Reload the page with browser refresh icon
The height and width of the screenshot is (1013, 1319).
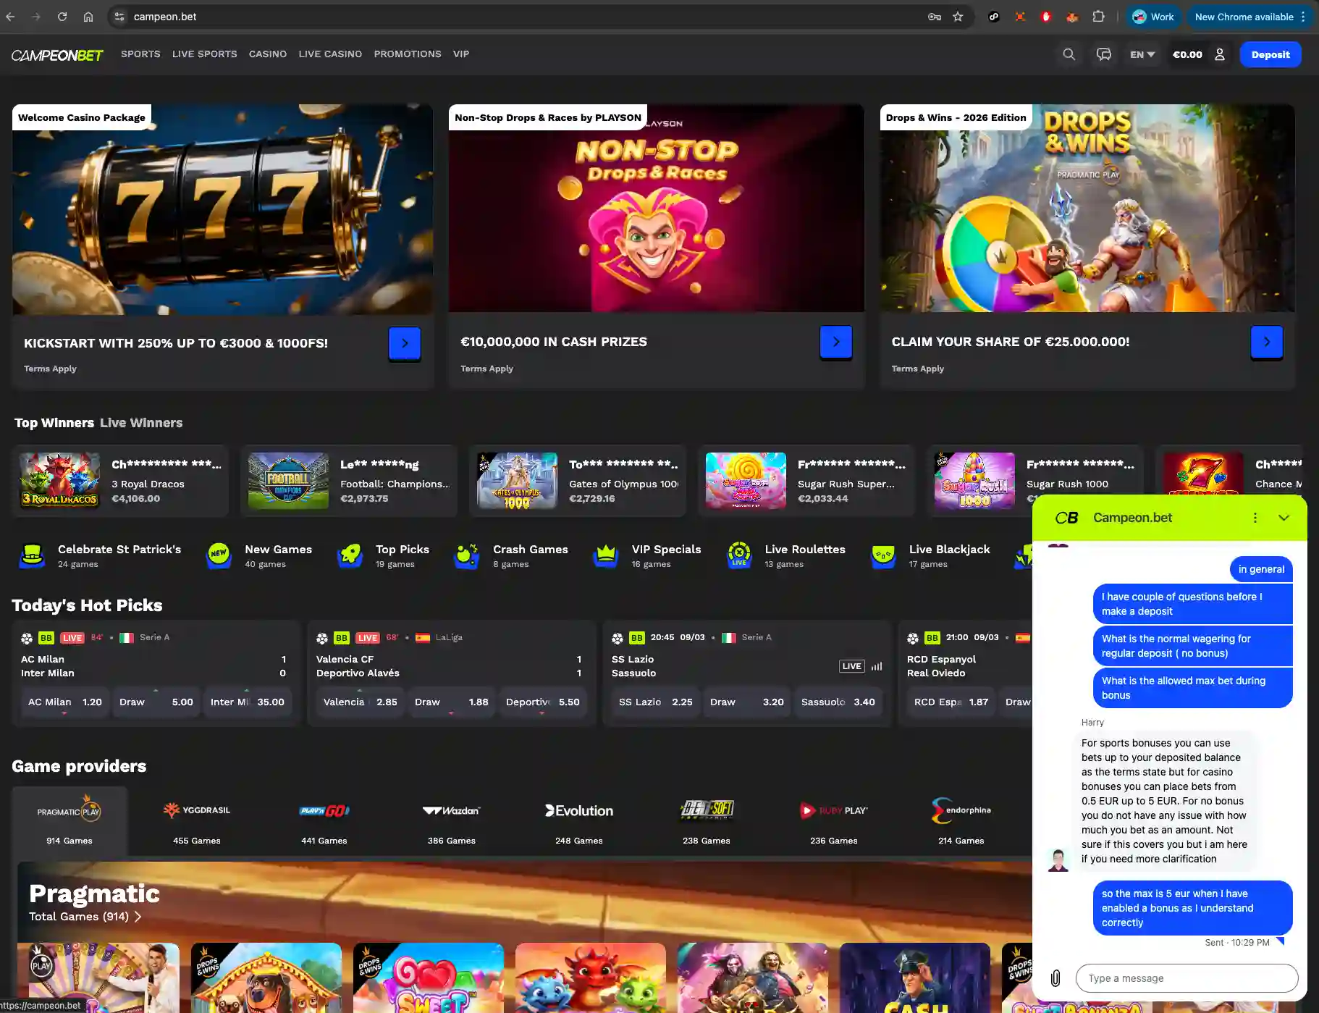62,17
